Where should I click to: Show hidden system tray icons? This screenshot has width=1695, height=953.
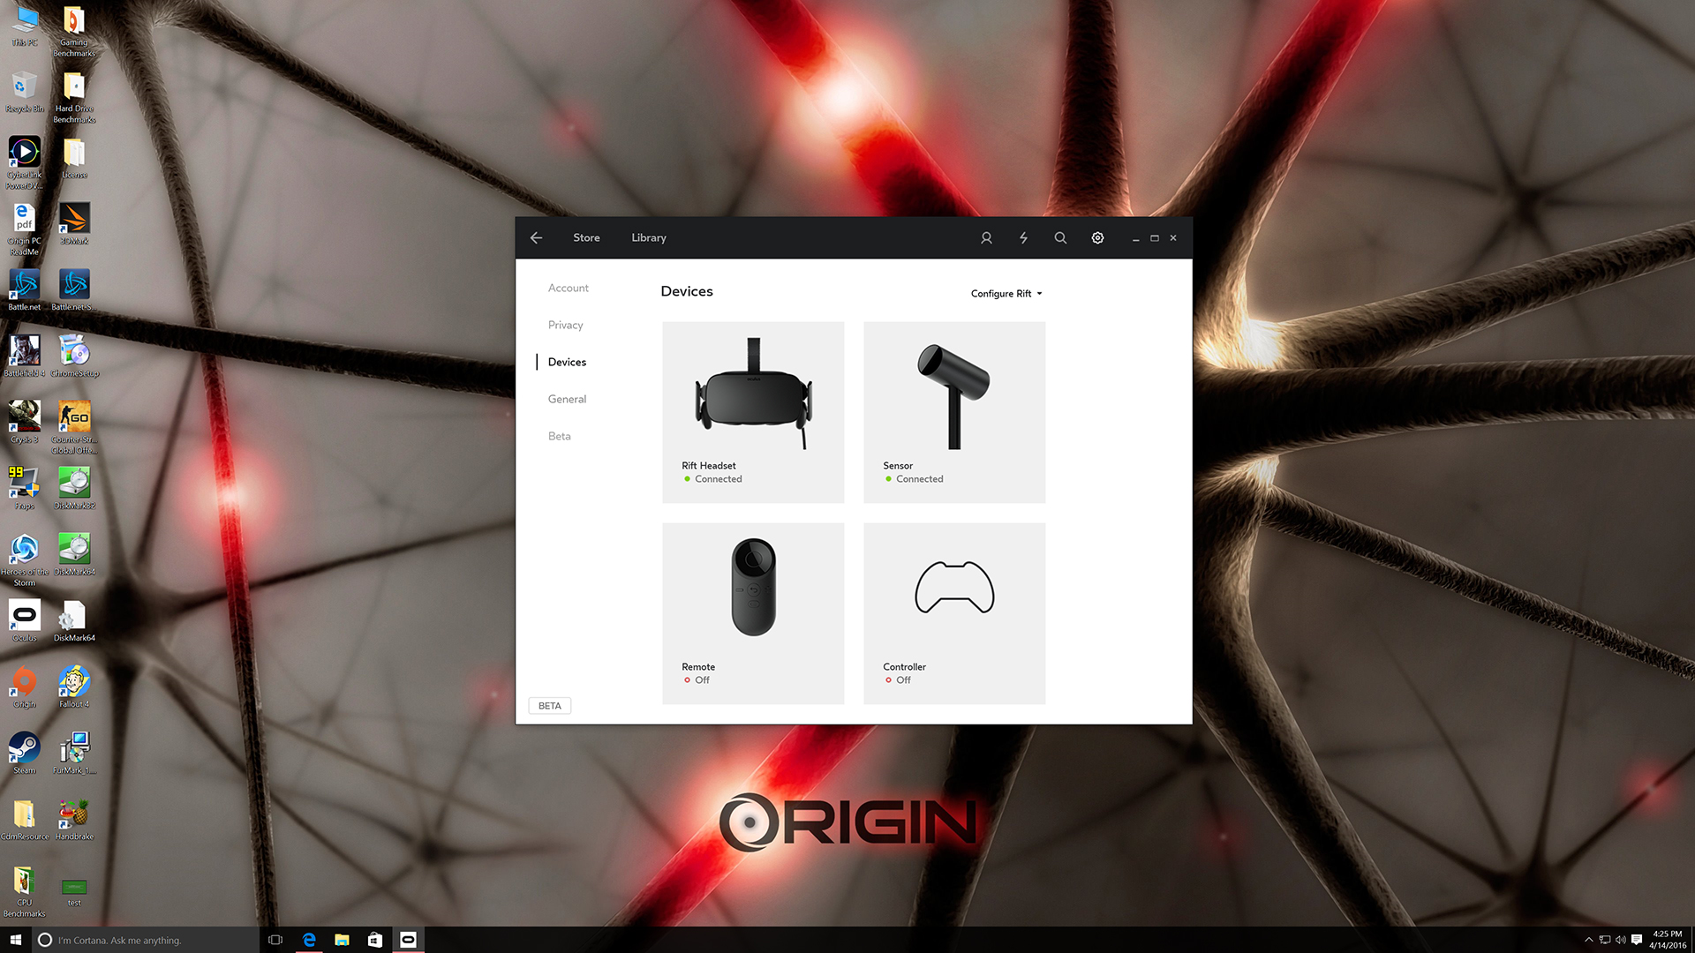[1588, 940]
